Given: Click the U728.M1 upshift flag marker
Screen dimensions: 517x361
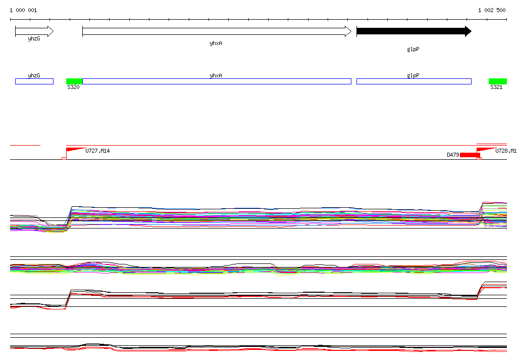Looking at the screenshot, I should [486, 150].
